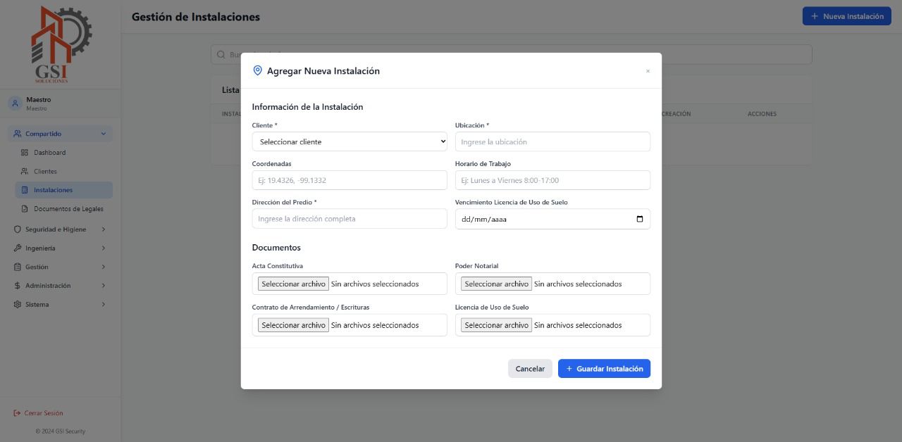Viewport: 902px width, 442px height.
Task: Click the Maestro user avatar icon
Action: pyautogui.click(x=15, y=103)
